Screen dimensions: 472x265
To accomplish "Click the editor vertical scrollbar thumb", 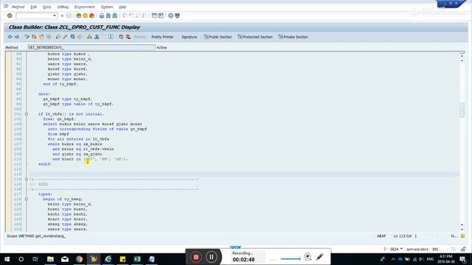I will pos(462,110).
